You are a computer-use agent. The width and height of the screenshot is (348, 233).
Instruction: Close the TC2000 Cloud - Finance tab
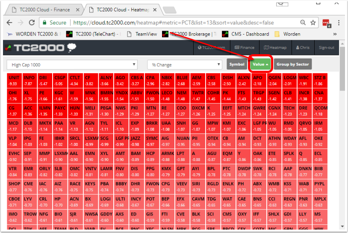(77, 10)
